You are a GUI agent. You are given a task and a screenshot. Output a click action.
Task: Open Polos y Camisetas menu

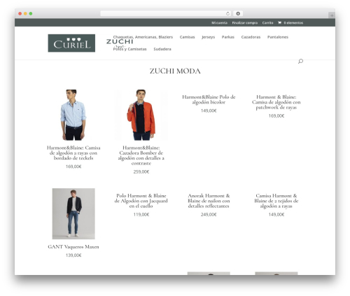pos(130,49)
